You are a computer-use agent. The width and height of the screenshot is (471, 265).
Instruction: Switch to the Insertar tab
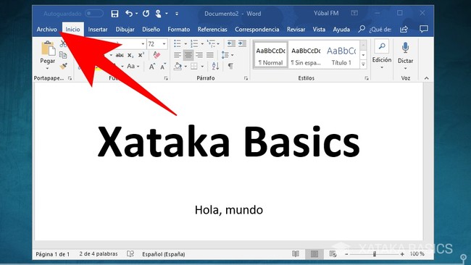(98, 30)
